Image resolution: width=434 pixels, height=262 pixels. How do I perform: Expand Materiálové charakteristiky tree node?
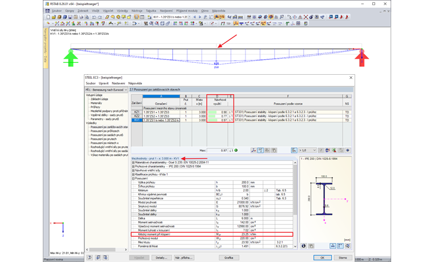coord(133,163)
